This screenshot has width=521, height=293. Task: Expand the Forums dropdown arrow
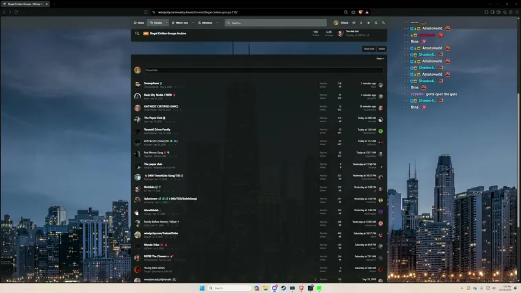(x=167, y=23)
